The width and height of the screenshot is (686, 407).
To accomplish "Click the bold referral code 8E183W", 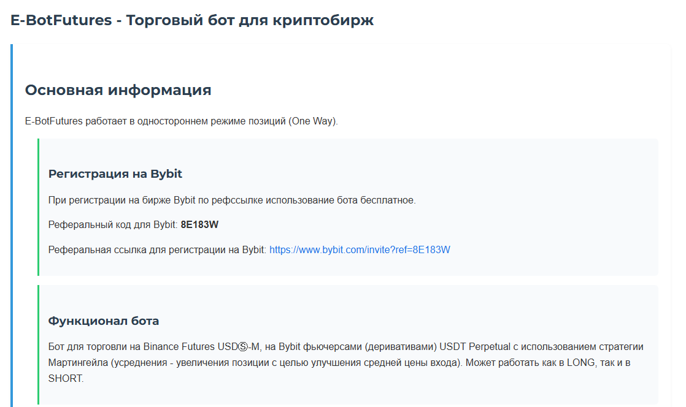I will 199,224.
